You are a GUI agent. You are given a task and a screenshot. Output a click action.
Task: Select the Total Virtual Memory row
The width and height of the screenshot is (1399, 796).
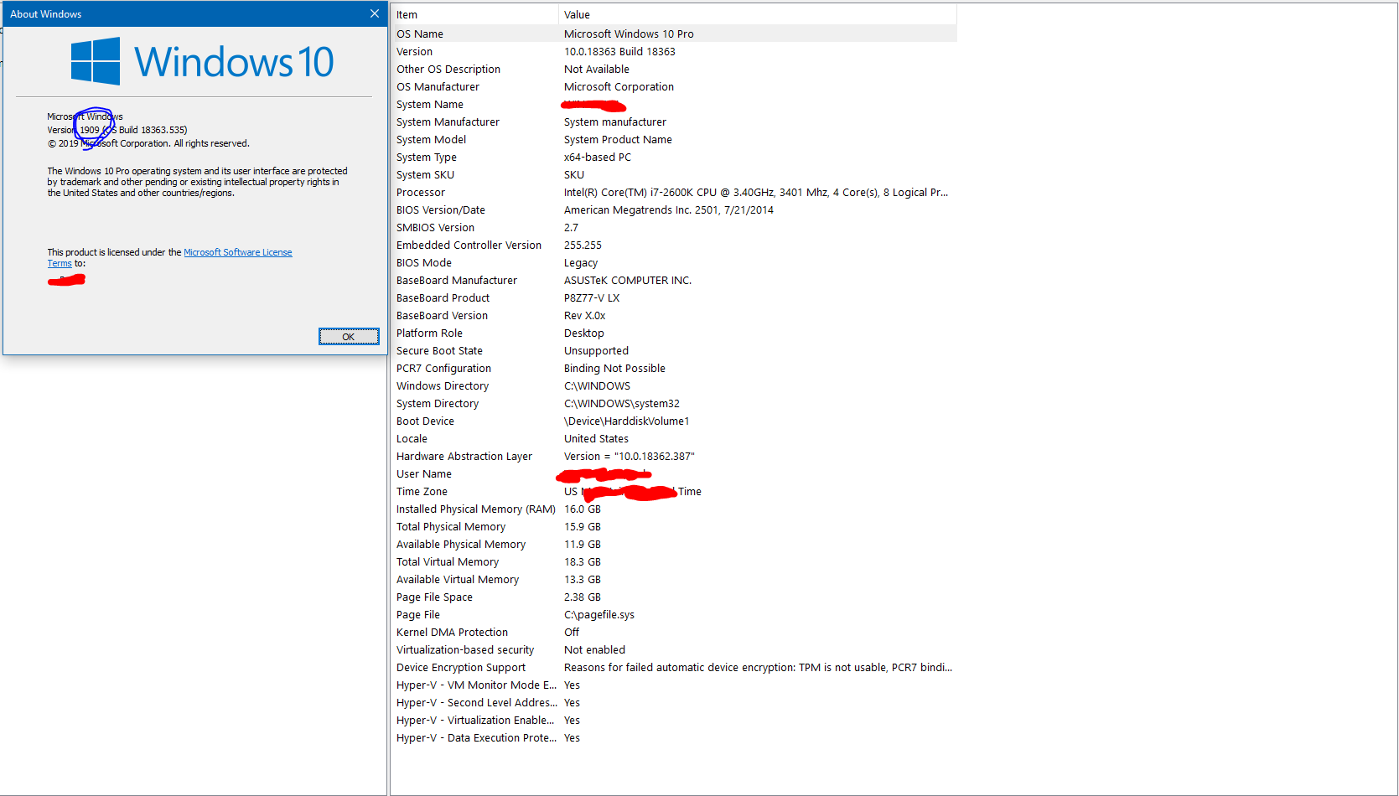point(674,561)
